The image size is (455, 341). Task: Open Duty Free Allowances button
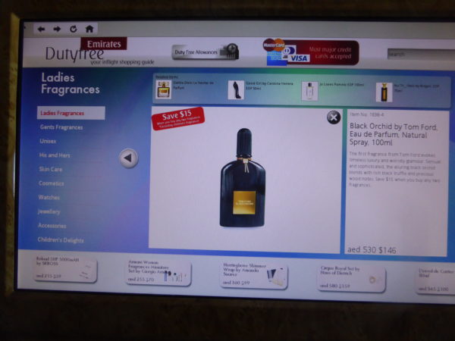pos(206,52)
